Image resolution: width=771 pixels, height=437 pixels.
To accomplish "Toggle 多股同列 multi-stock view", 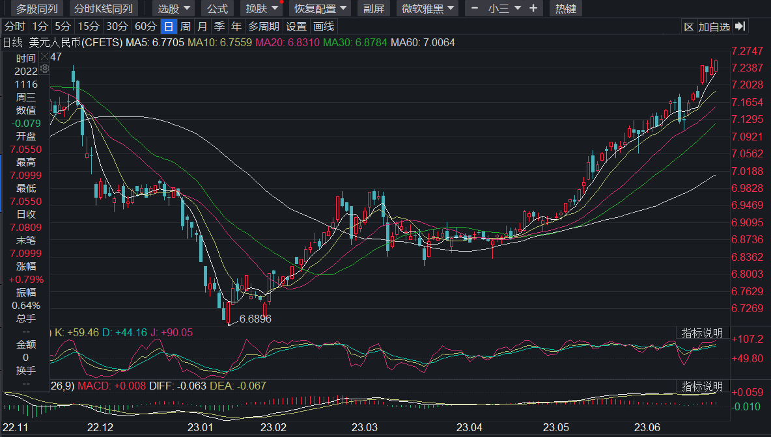I will pos(37,8).
